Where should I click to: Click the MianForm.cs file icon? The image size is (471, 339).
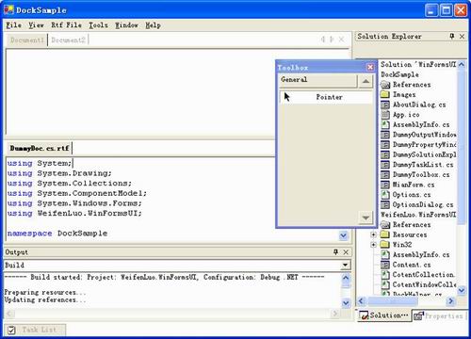(385, 185)
